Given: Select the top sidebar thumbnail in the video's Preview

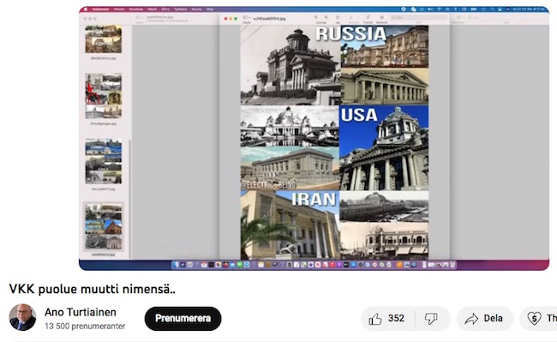Looking at the screenshot, I should click(104, 39).
